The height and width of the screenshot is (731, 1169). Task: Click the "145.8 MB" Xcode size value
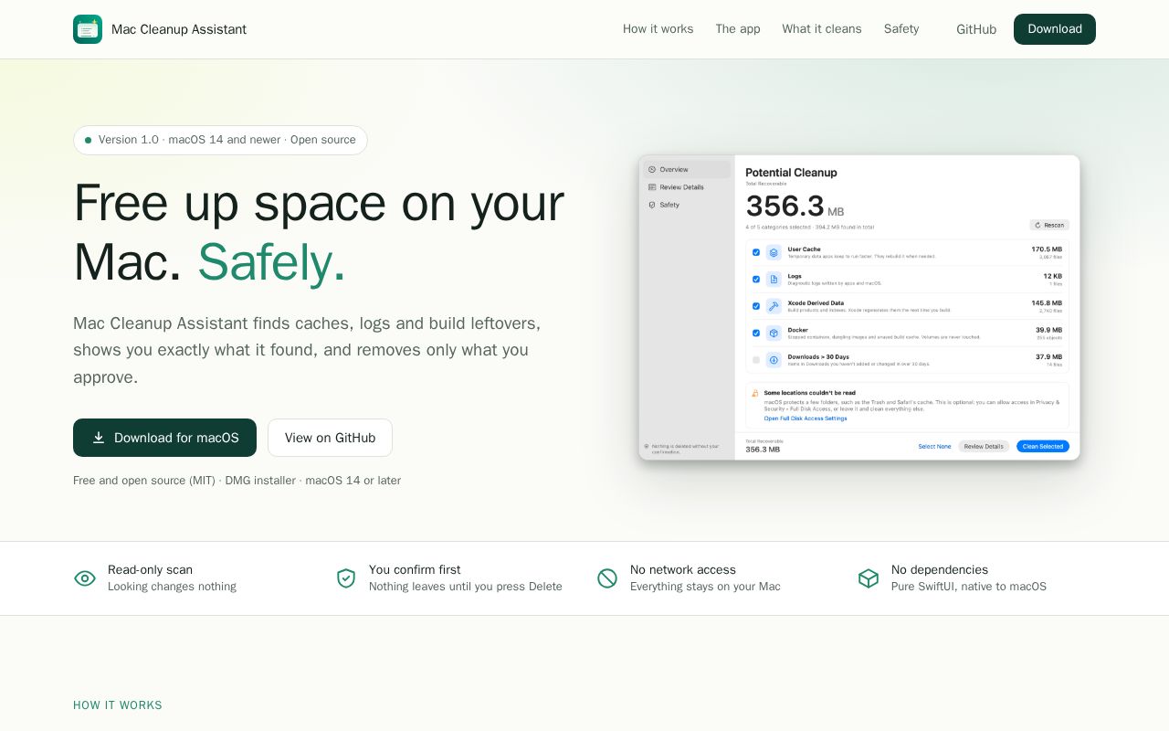click(1047, 302)
